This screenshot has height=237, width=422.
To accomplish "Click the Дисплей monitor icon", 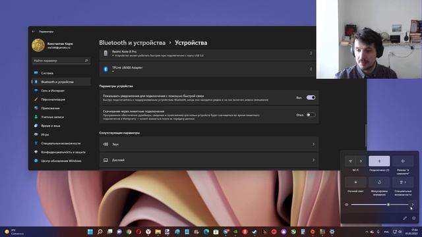I will click(105, 160).
